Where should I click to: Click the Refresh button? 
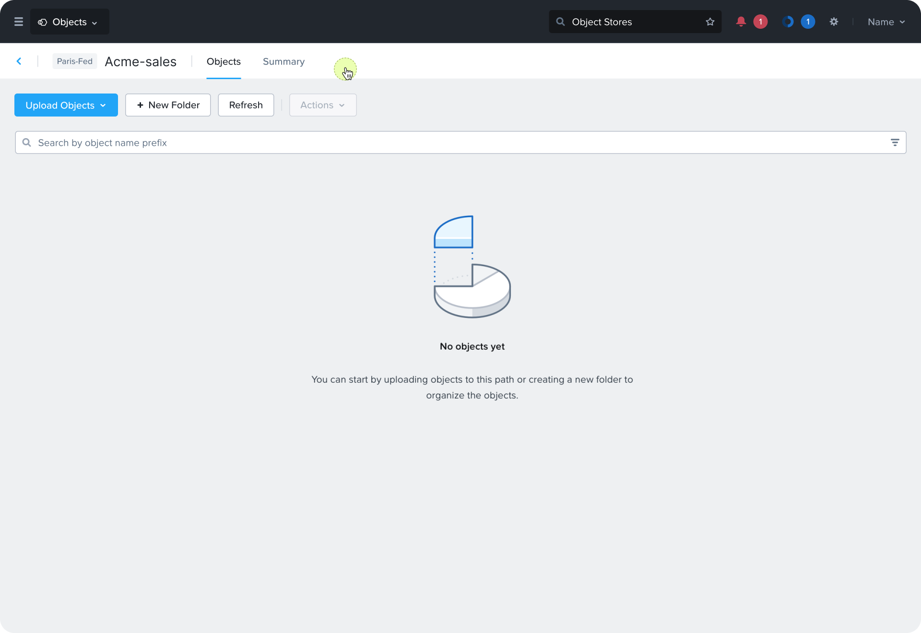coord(246,105)
